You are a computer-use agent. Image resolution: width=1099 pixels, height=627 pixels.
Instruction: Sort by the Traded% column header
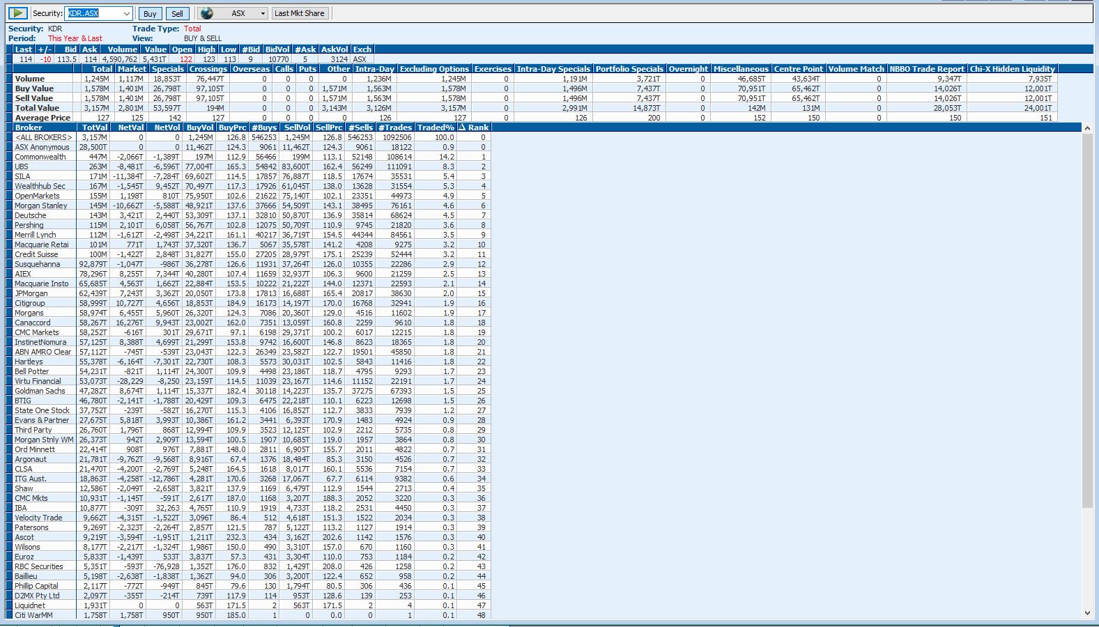pos(436,127)
